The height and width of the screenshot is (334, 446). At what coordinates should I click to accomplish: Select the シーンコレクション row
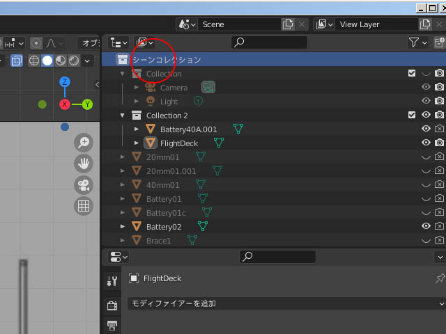point(274,60)
